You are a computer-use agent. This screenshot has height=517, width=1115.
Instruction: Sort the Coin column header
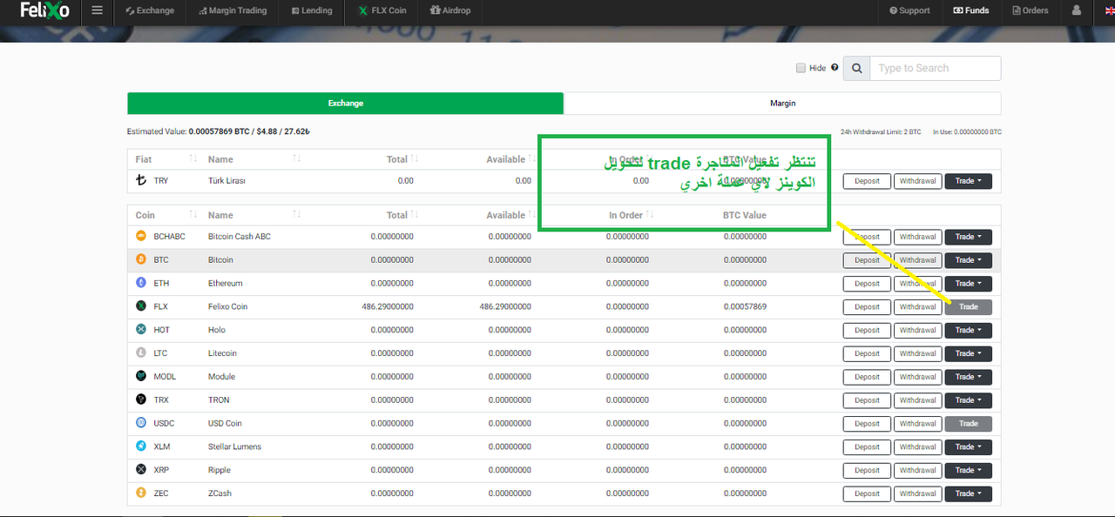click(x=145, y=215)
